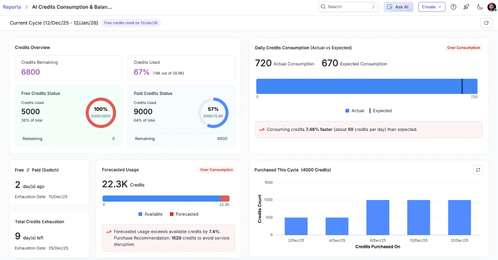Click the refresh report icon
The image size is (498, 260).
(x=486, y=23)
